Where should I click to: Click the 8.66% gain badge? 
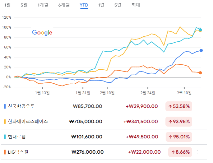[x=180, y=152]
